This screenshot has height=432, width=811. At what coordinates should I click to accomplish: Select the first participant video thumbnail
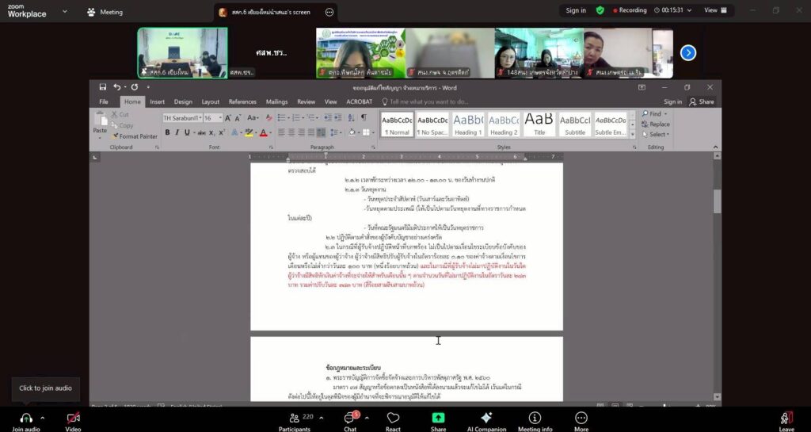182,52
